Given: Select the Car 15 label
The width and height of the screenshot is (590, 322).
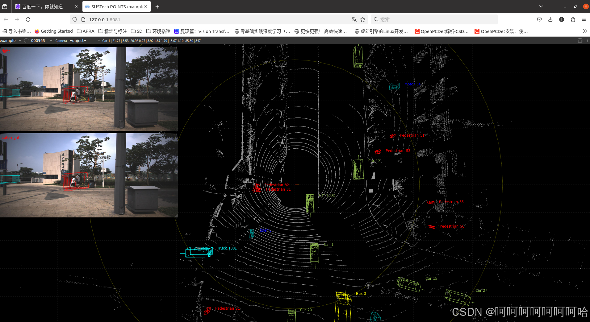Looking at the screenshot, I should (431, 279).
